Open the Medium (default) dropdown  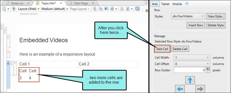pyautogui.click(x=55, y=9)
